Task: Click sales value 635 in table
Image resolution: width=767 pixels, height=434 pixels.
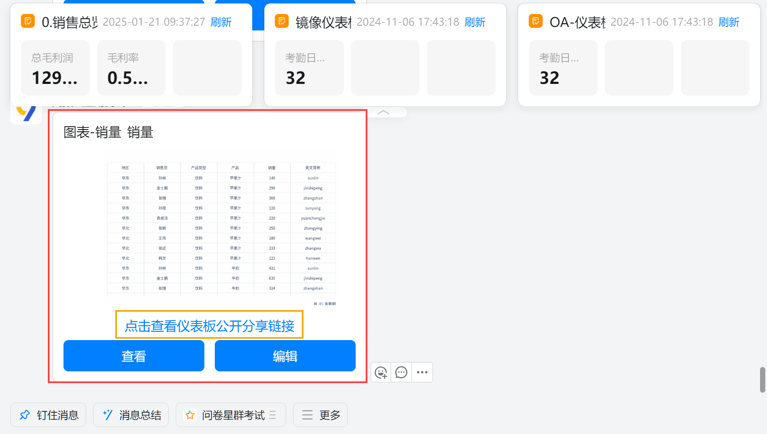Action: point(272,278)
